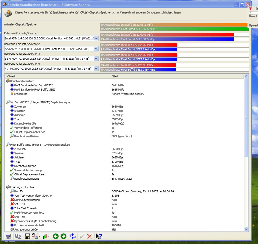Image resolution: width=258 pixels, height=244 pixels.
Task: Refresh benchmark with blue arrows icon
Action: tap(73, 236)
